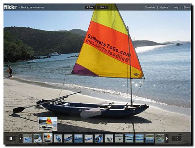The width and height of the screenshot is (195, 148).
Task: Open the last filmstrip thumbnail with green trees
Action: click(160, 138)
